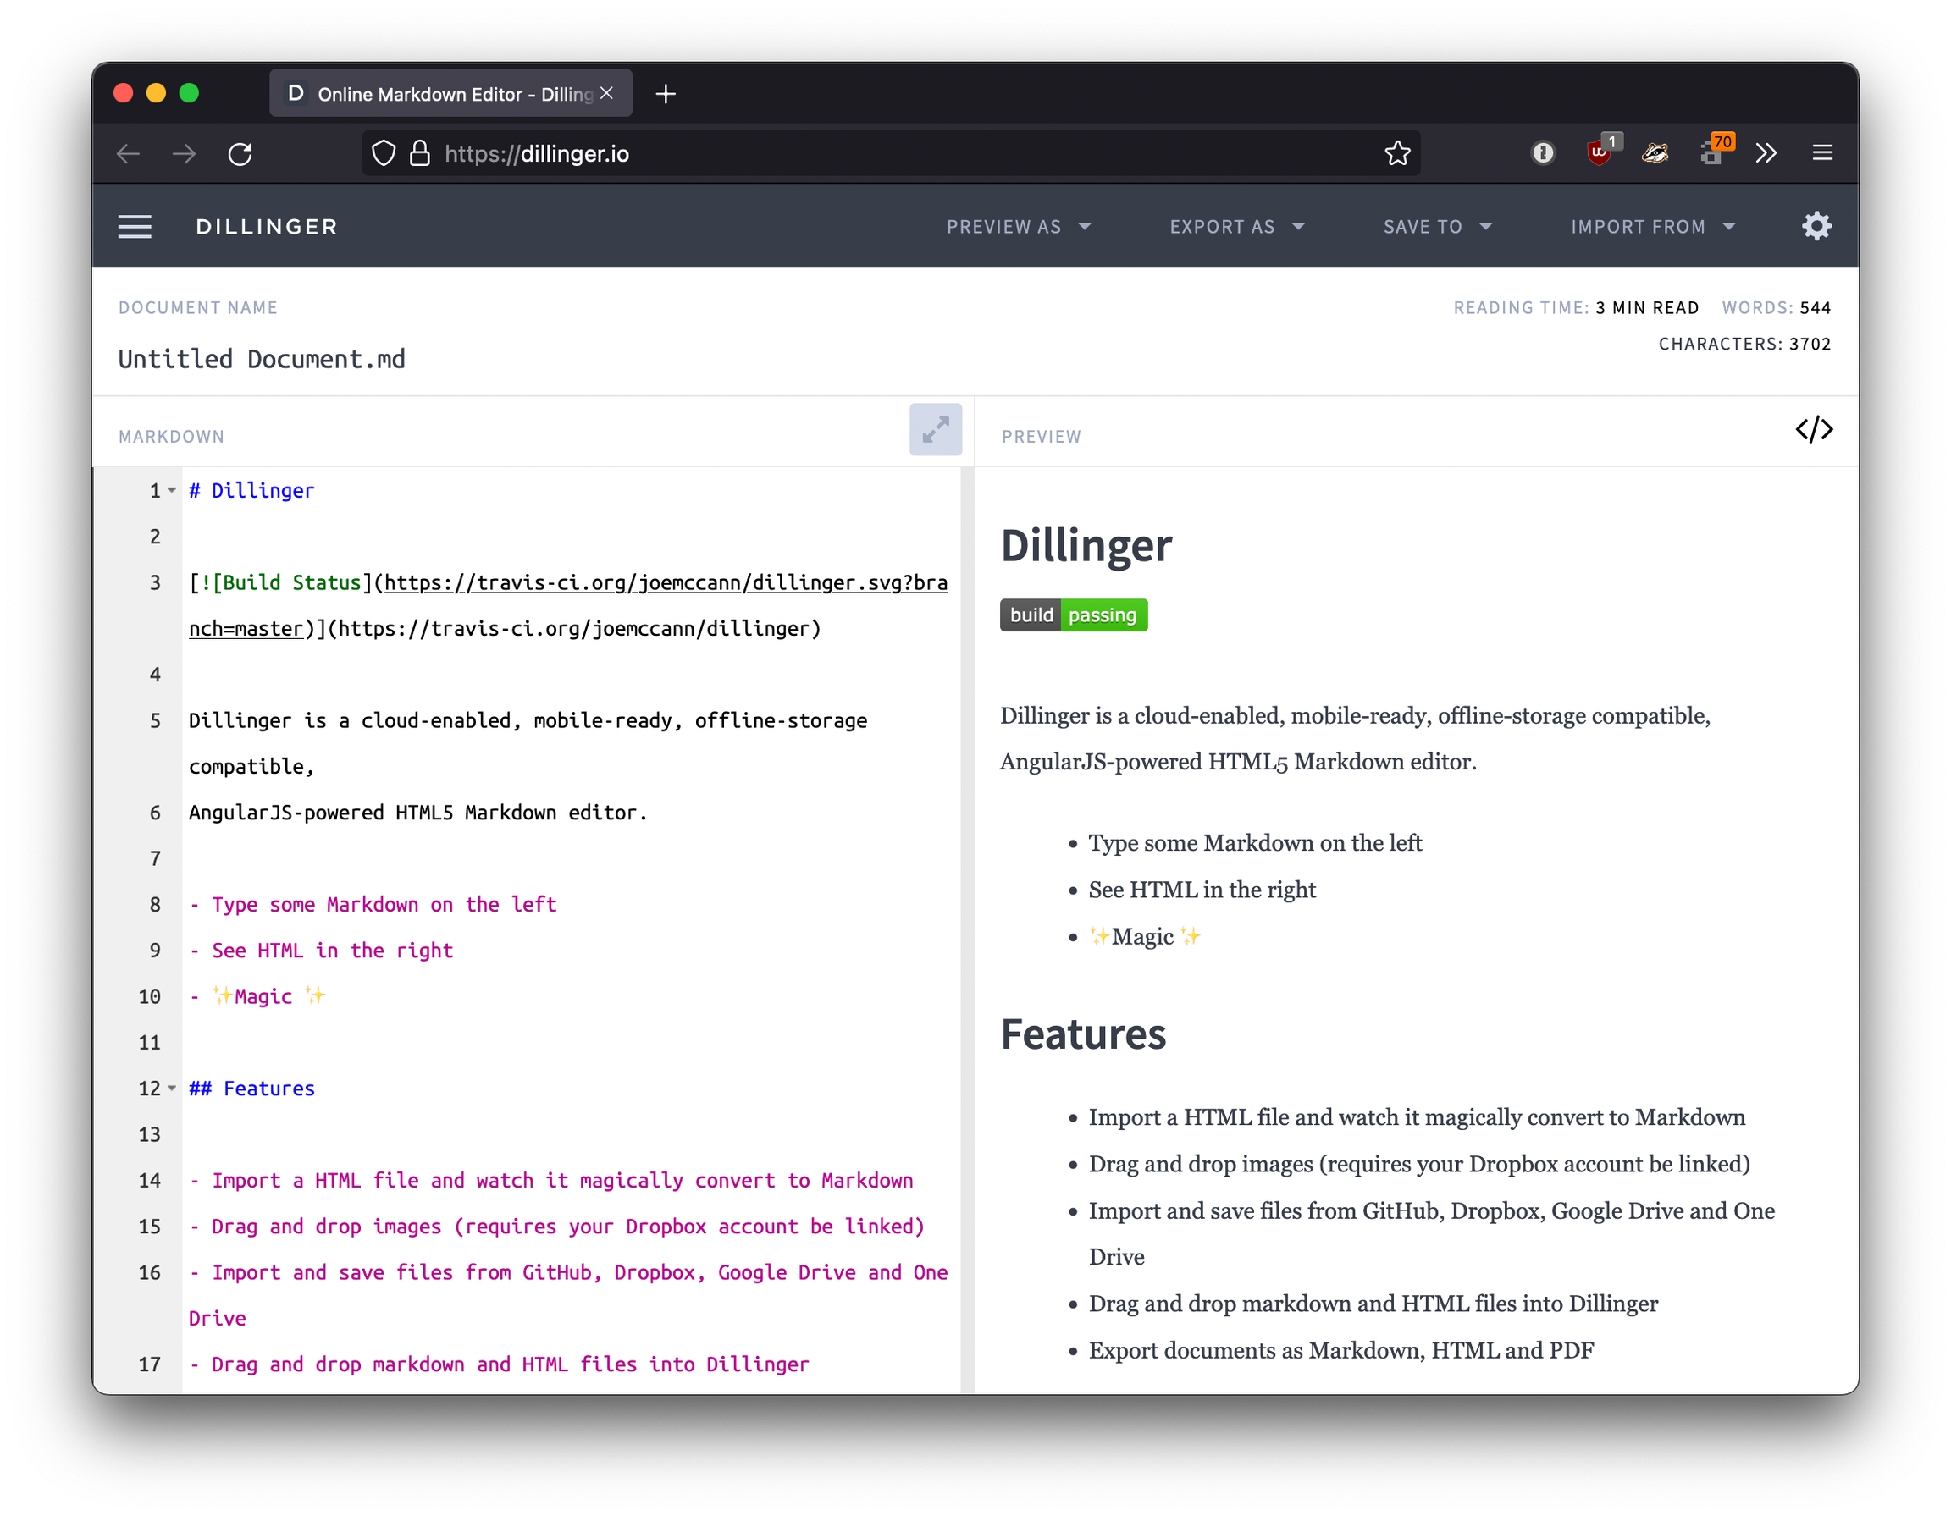Open the Import From menu

pos(1652,227)
